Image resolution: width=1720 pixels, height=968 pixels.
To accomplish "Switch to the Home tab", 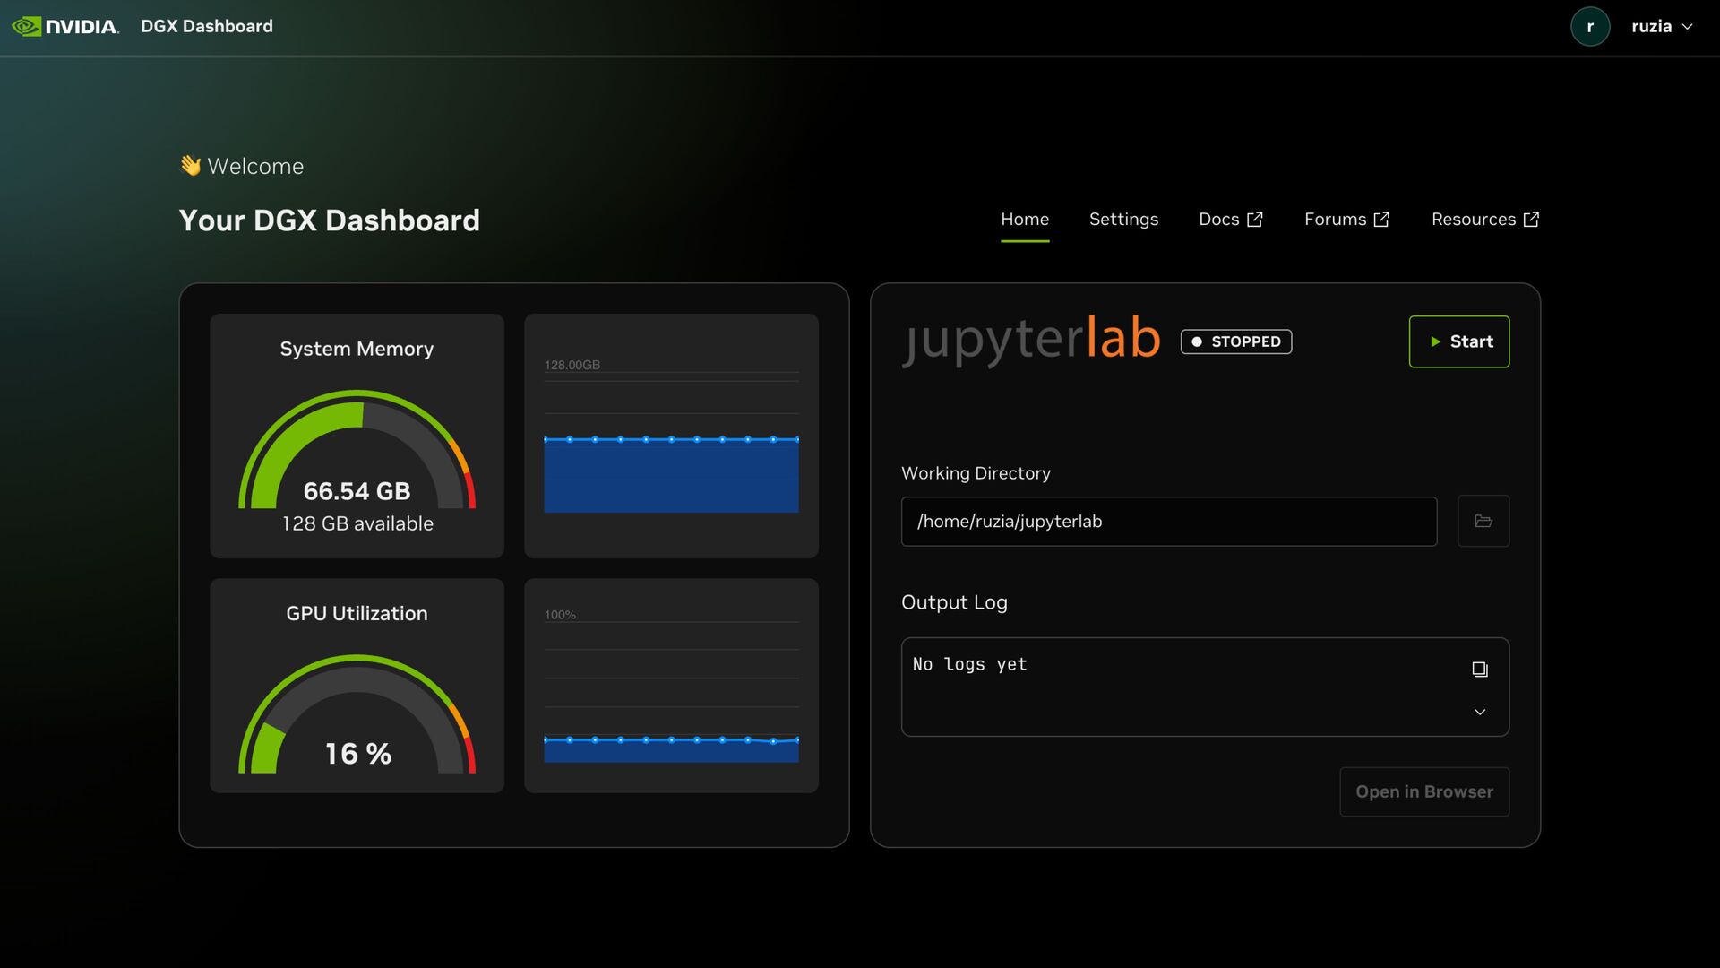I will (1025, 220).
